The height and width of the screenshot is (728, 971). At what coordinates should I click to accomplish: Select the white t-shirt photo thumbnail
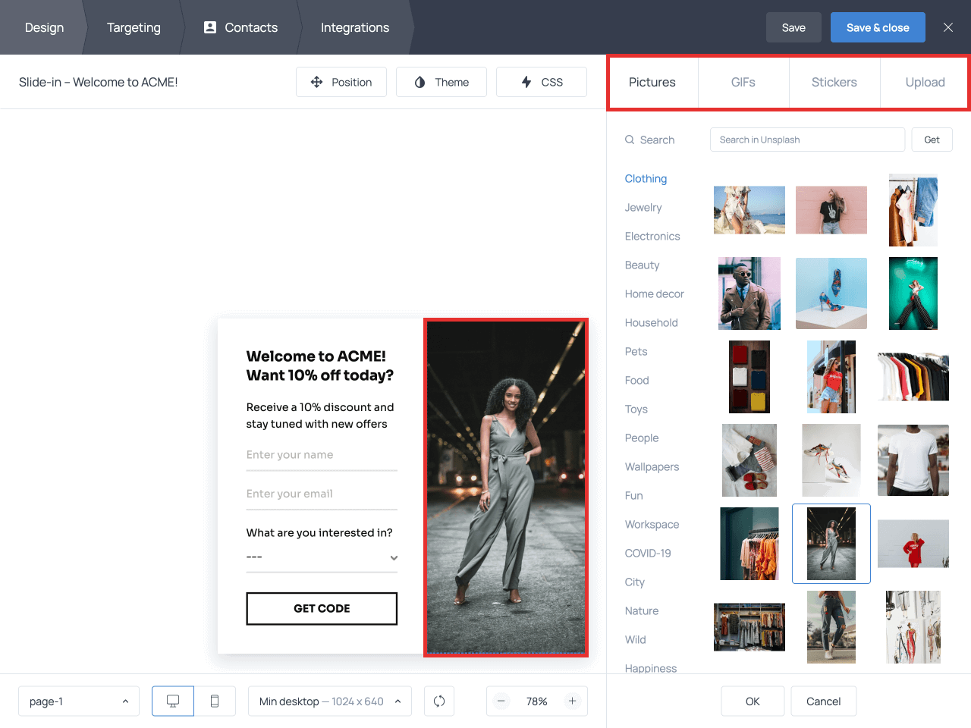(913, 460)
